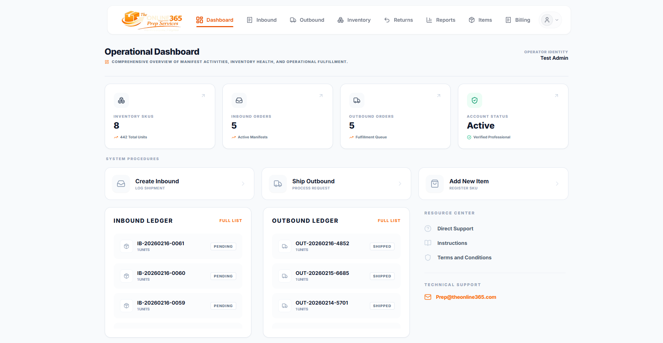
Task: Select the Terms and Conditions resource
Action: [x=464, y=258]
